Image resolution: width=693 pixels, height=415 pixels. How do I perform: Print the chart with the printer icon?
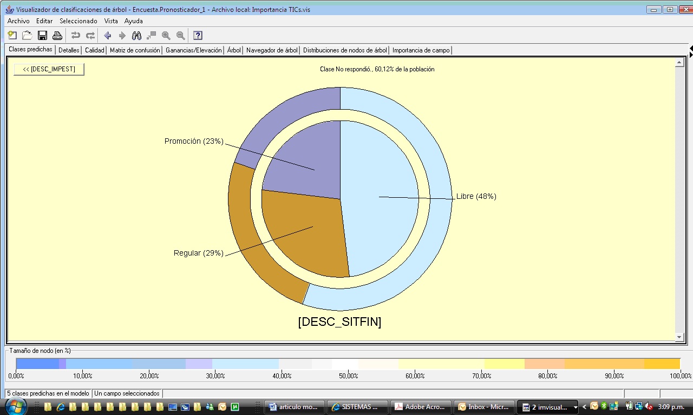(57, 36)
